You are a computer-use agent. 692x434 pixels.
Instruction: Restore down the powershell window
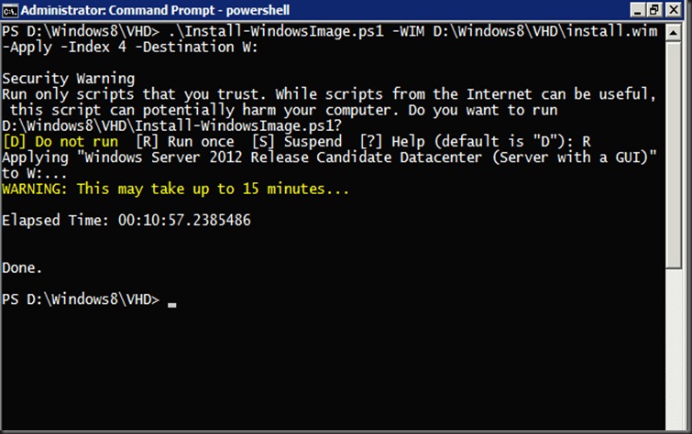tap(654, 10)
